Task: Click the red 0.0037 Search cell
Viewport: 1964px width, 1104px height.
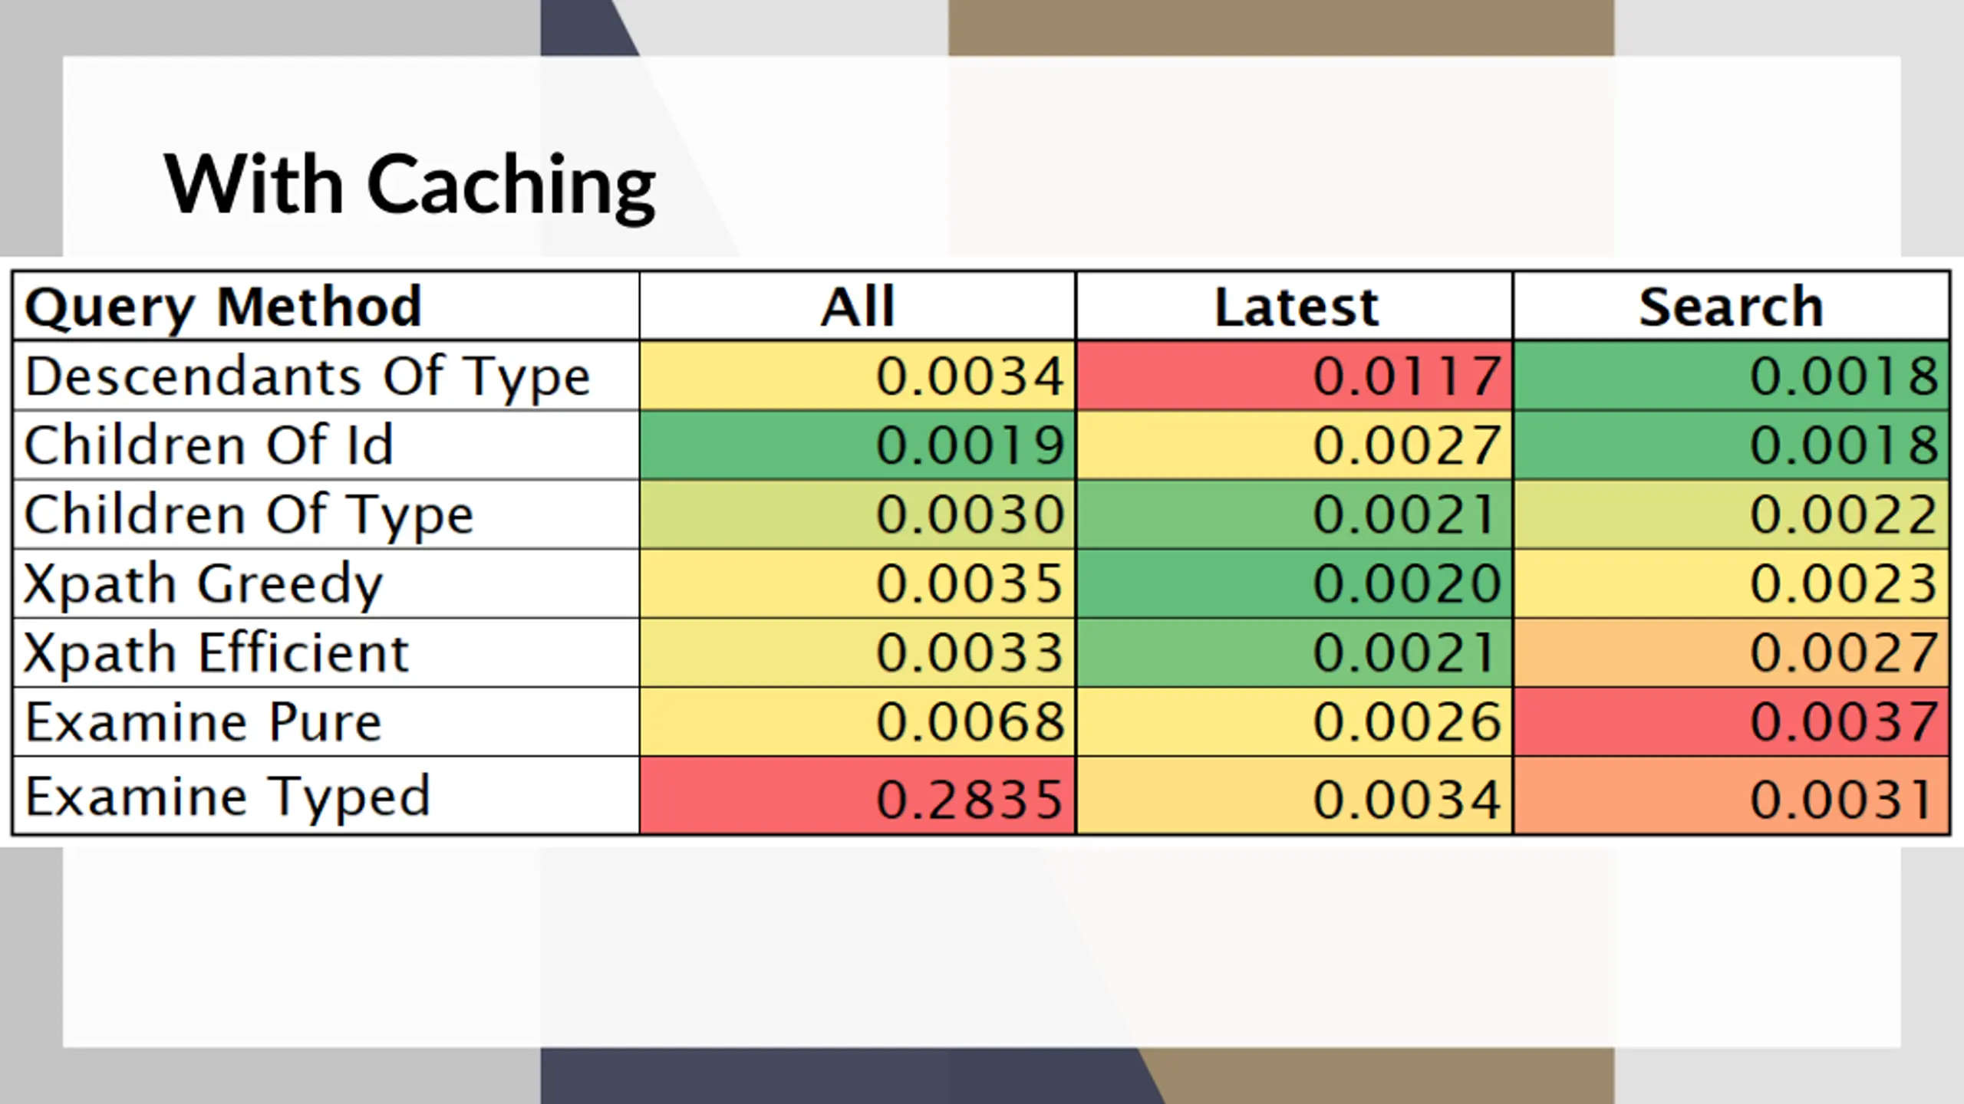Action: point(1731,721)
